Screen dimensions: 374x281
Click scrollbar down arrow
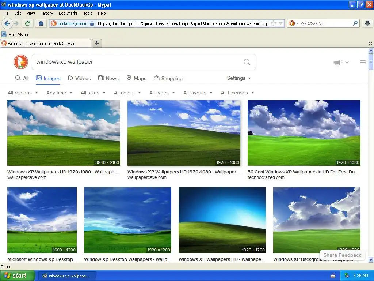371,259
